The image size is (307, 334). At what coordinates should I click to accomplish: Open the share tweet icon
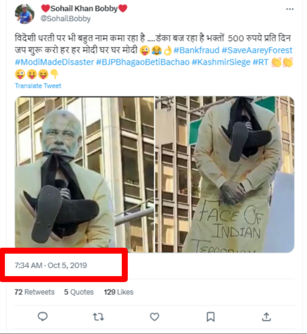(x=267, y=316)
